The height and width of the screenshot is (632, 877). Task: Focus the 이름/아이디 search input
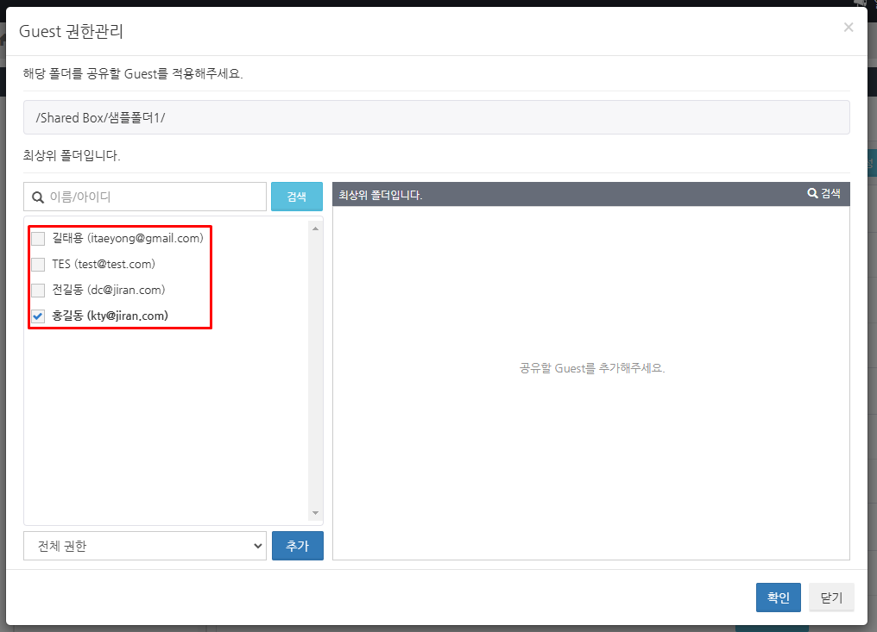pyautogui.click(x=155, y=197)
